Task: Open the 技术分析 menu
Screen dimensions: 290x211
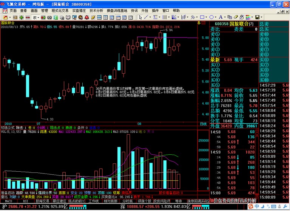Action: (x=96, y=11)
